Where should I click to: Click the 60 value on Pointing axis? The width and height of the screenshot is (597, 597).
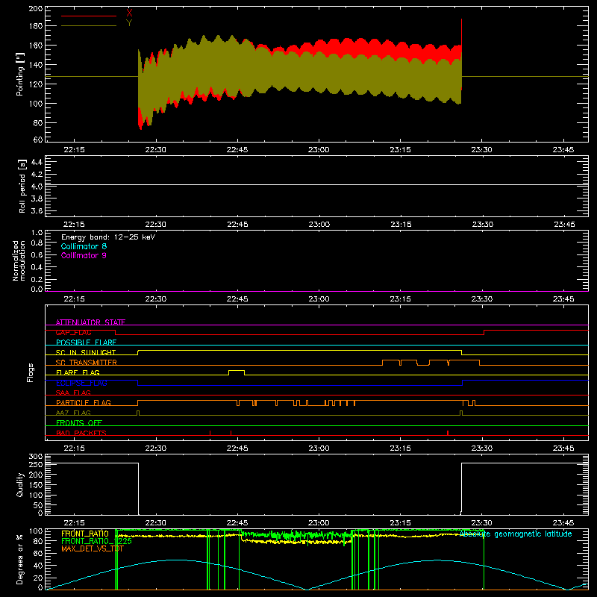click(x=38, y=140)
